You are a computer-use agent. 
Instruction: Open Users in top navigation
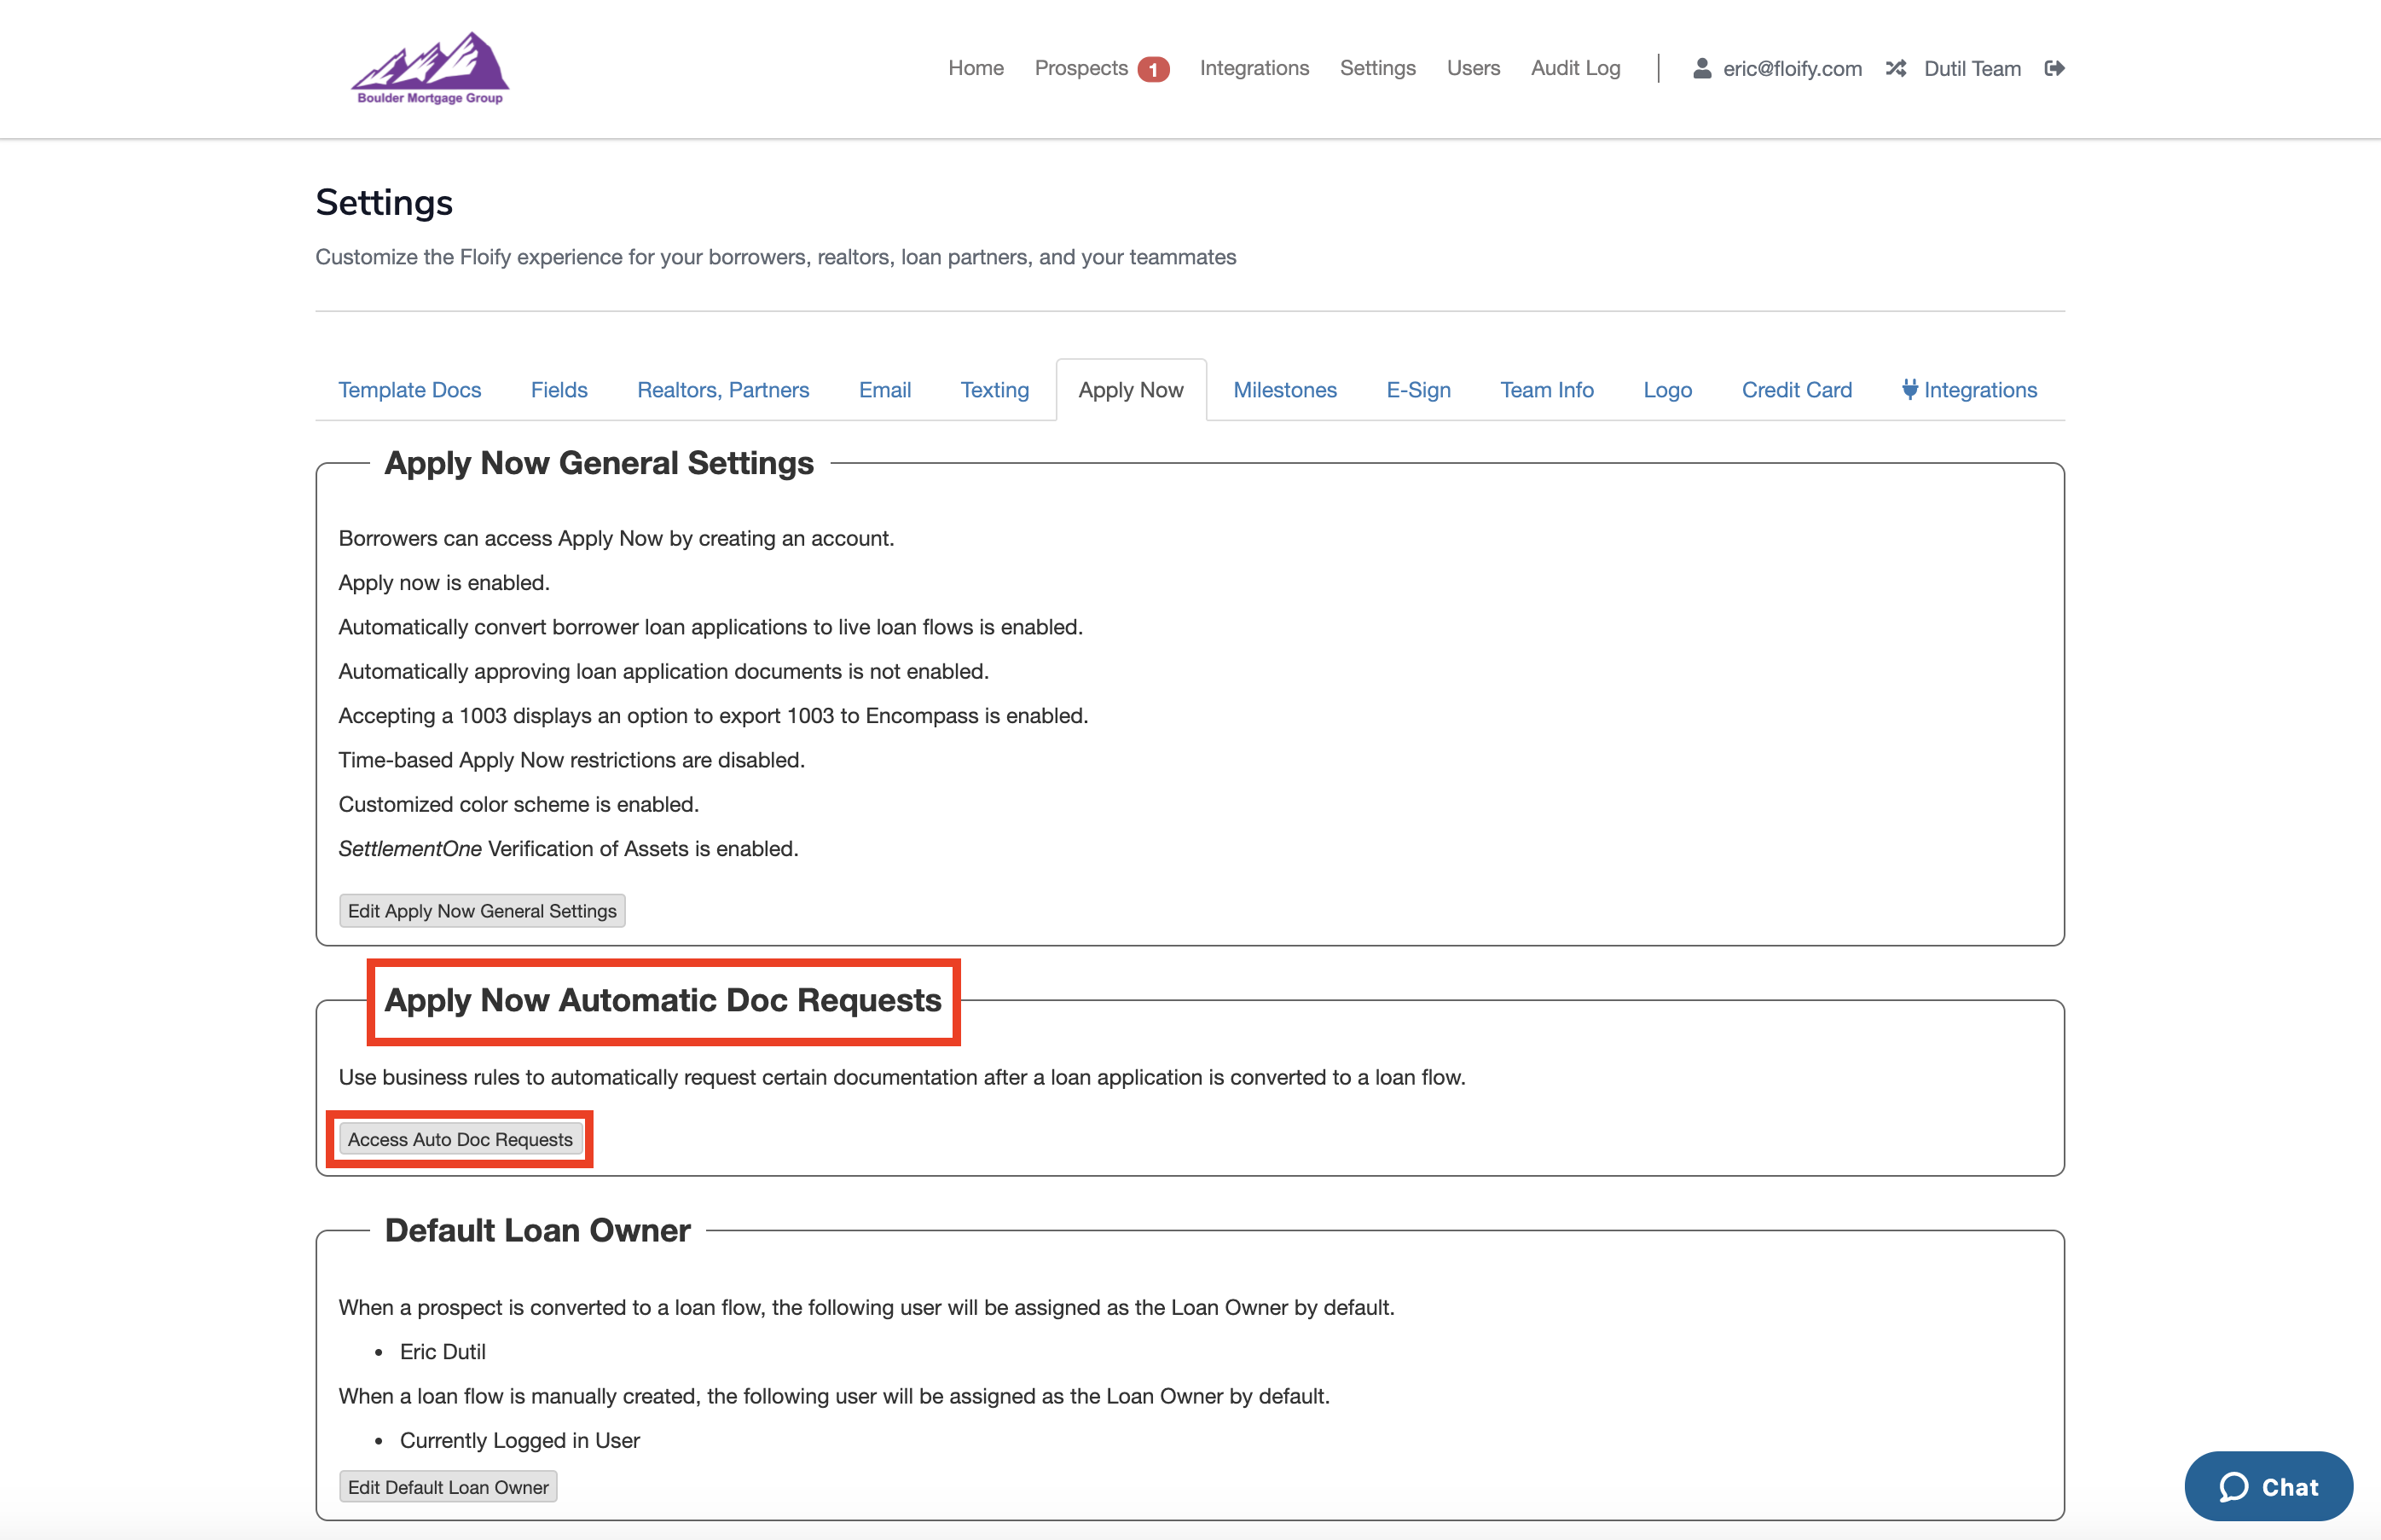pyautogui.click(x=1473, y=68)
